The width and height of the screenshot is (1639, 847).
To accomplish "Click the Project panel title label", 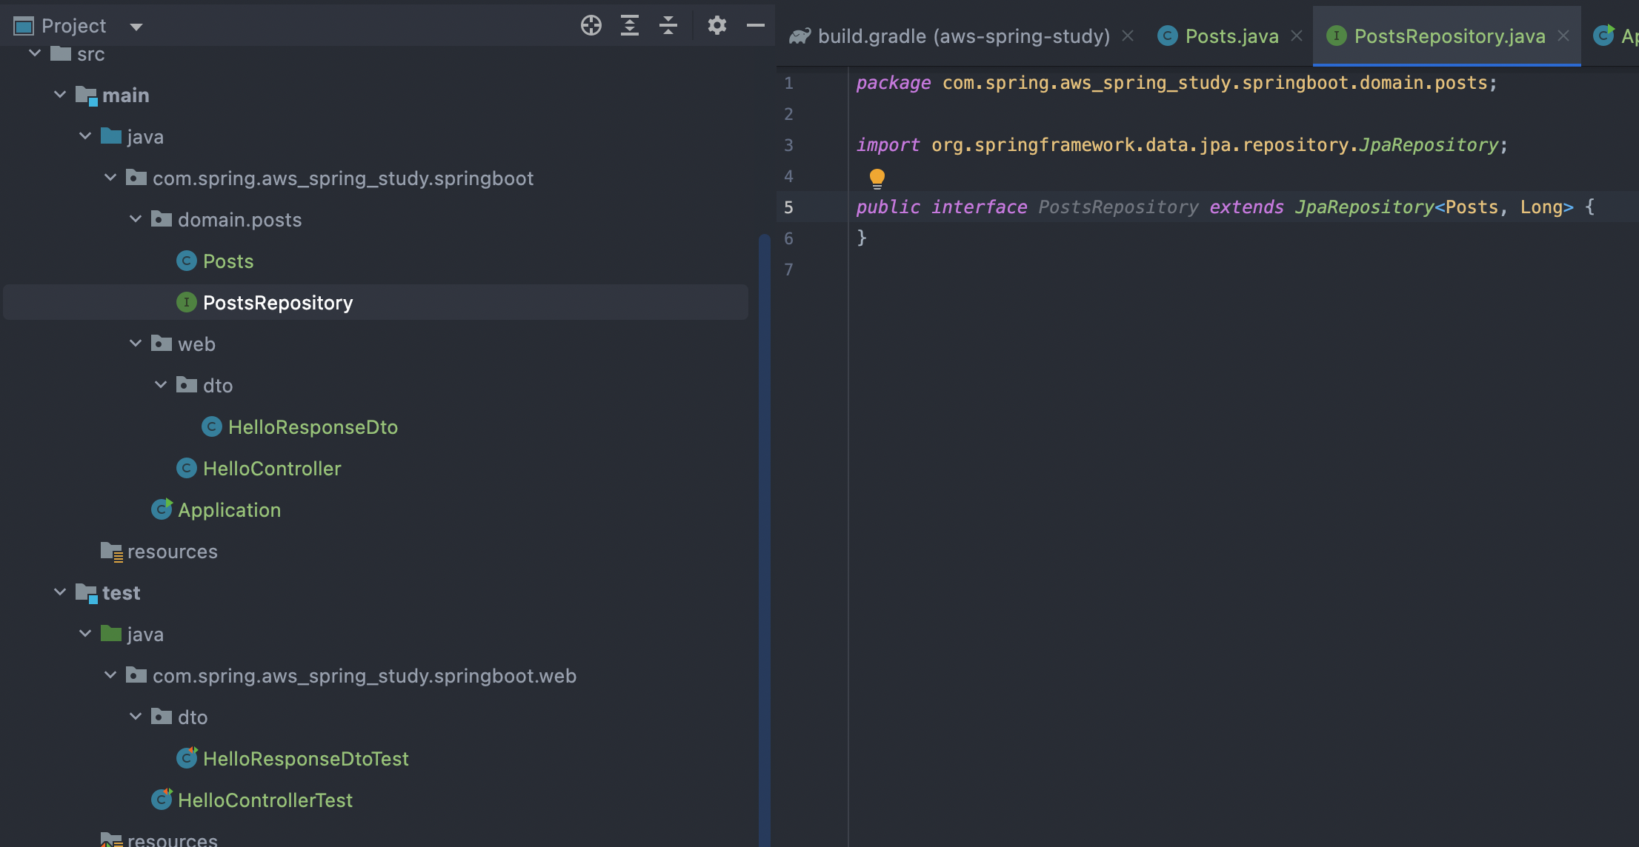I will coord(73,27).
